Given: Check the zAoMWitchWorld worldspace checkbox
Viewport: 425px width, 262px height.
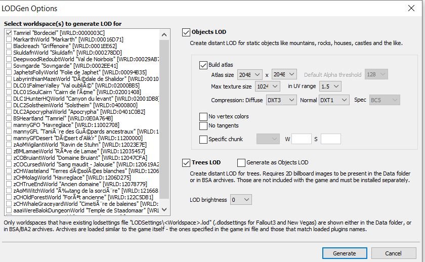Looking at the screenshot, I should point(9,191).
